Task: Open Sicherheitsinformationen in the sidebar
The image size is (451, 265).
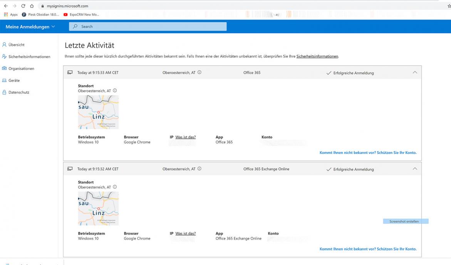Action: 29,56
